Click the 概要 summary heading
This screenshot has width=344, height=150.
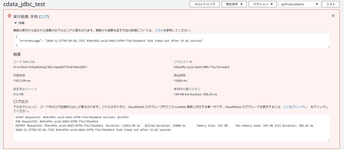click(x=17, y=54)
